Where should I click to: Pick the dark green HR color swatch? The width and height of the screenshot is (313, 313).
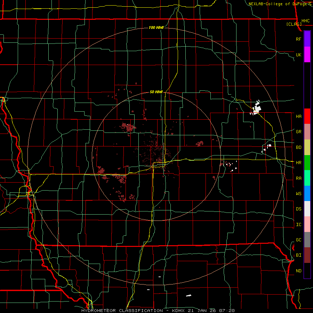(x=307, y=163)
